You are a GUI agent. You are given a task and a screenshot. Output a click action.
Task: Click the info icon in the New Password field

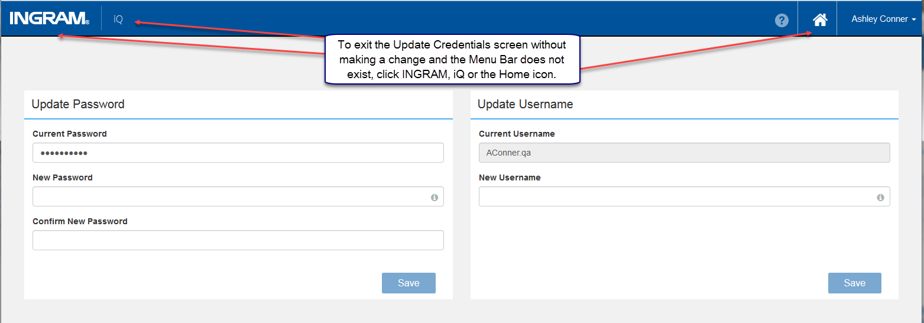click(x=435, y=198)
